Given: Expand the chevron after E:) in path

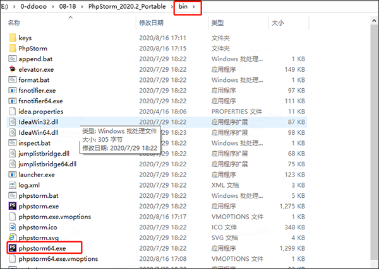Looking at the screenshot, I should 15,7.
